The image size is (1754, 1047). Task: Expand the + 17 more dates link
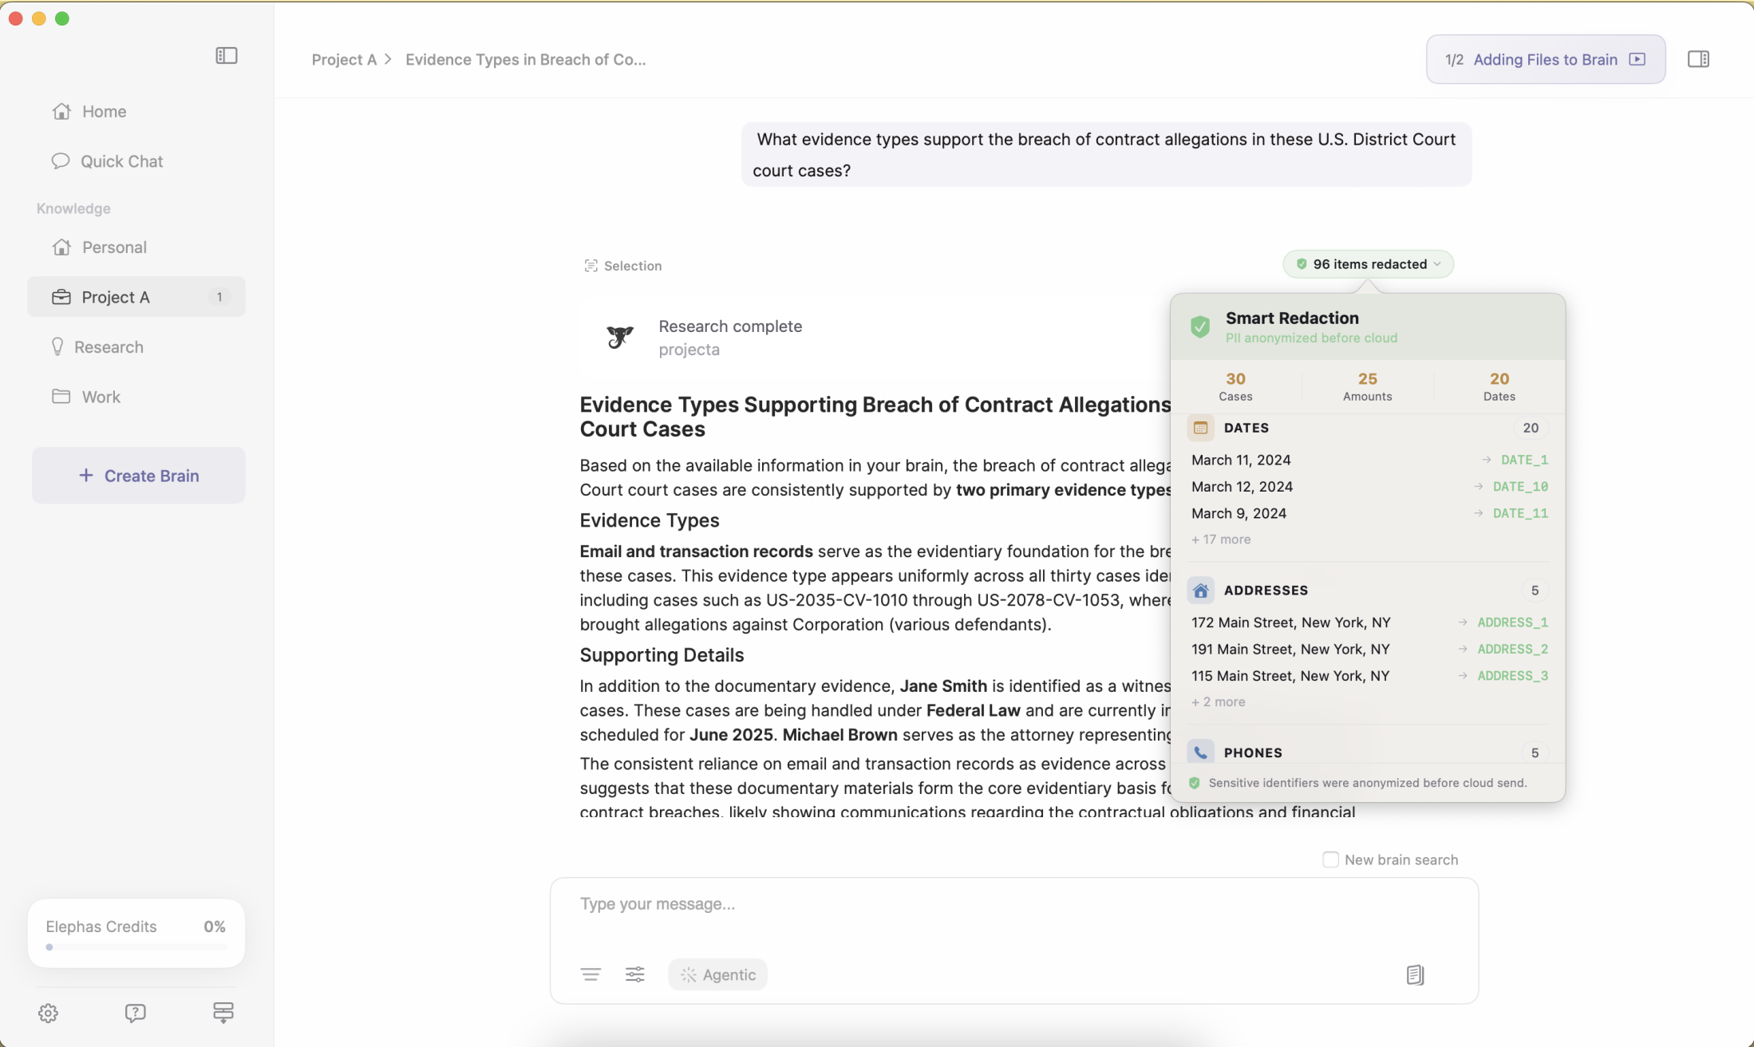point(1221,539)
